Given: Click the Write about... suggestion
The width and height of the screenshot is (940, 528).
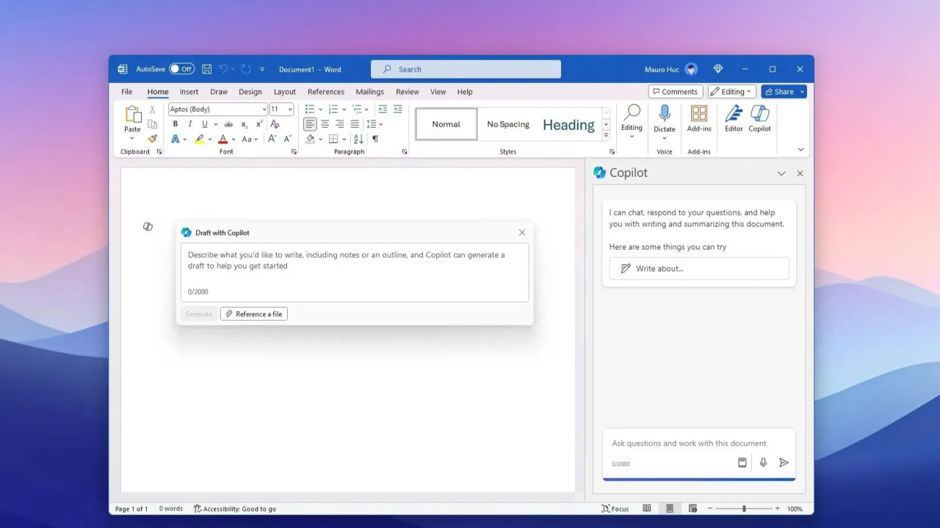Looking at the screenshot, I should tap(698, 268).
